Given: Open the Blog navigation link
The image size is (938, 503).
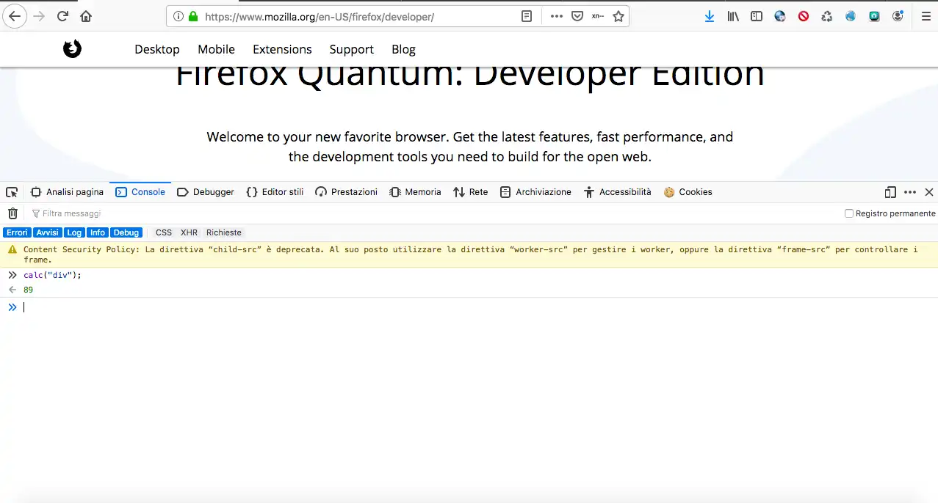Looking at the screenshot, I should pyautogui.click(x=403, y=49).
